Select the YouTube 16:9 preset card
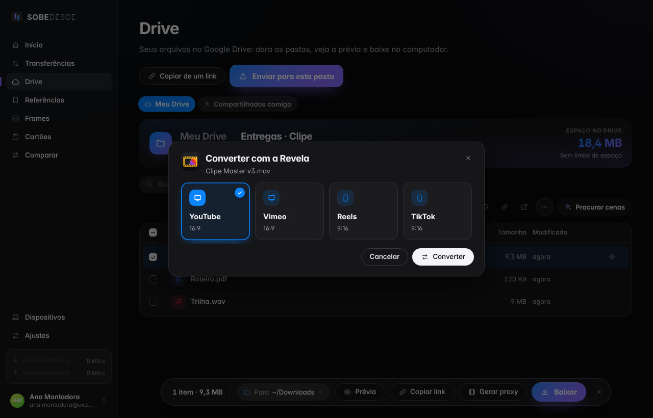Image resolution: width=653 pixels, height=418 pixels. coord(215,211)
